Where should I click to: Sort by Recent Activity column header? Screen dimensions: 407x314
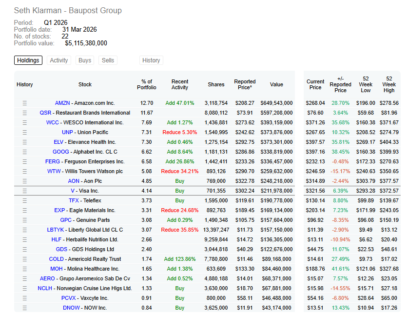pos(180,84)
